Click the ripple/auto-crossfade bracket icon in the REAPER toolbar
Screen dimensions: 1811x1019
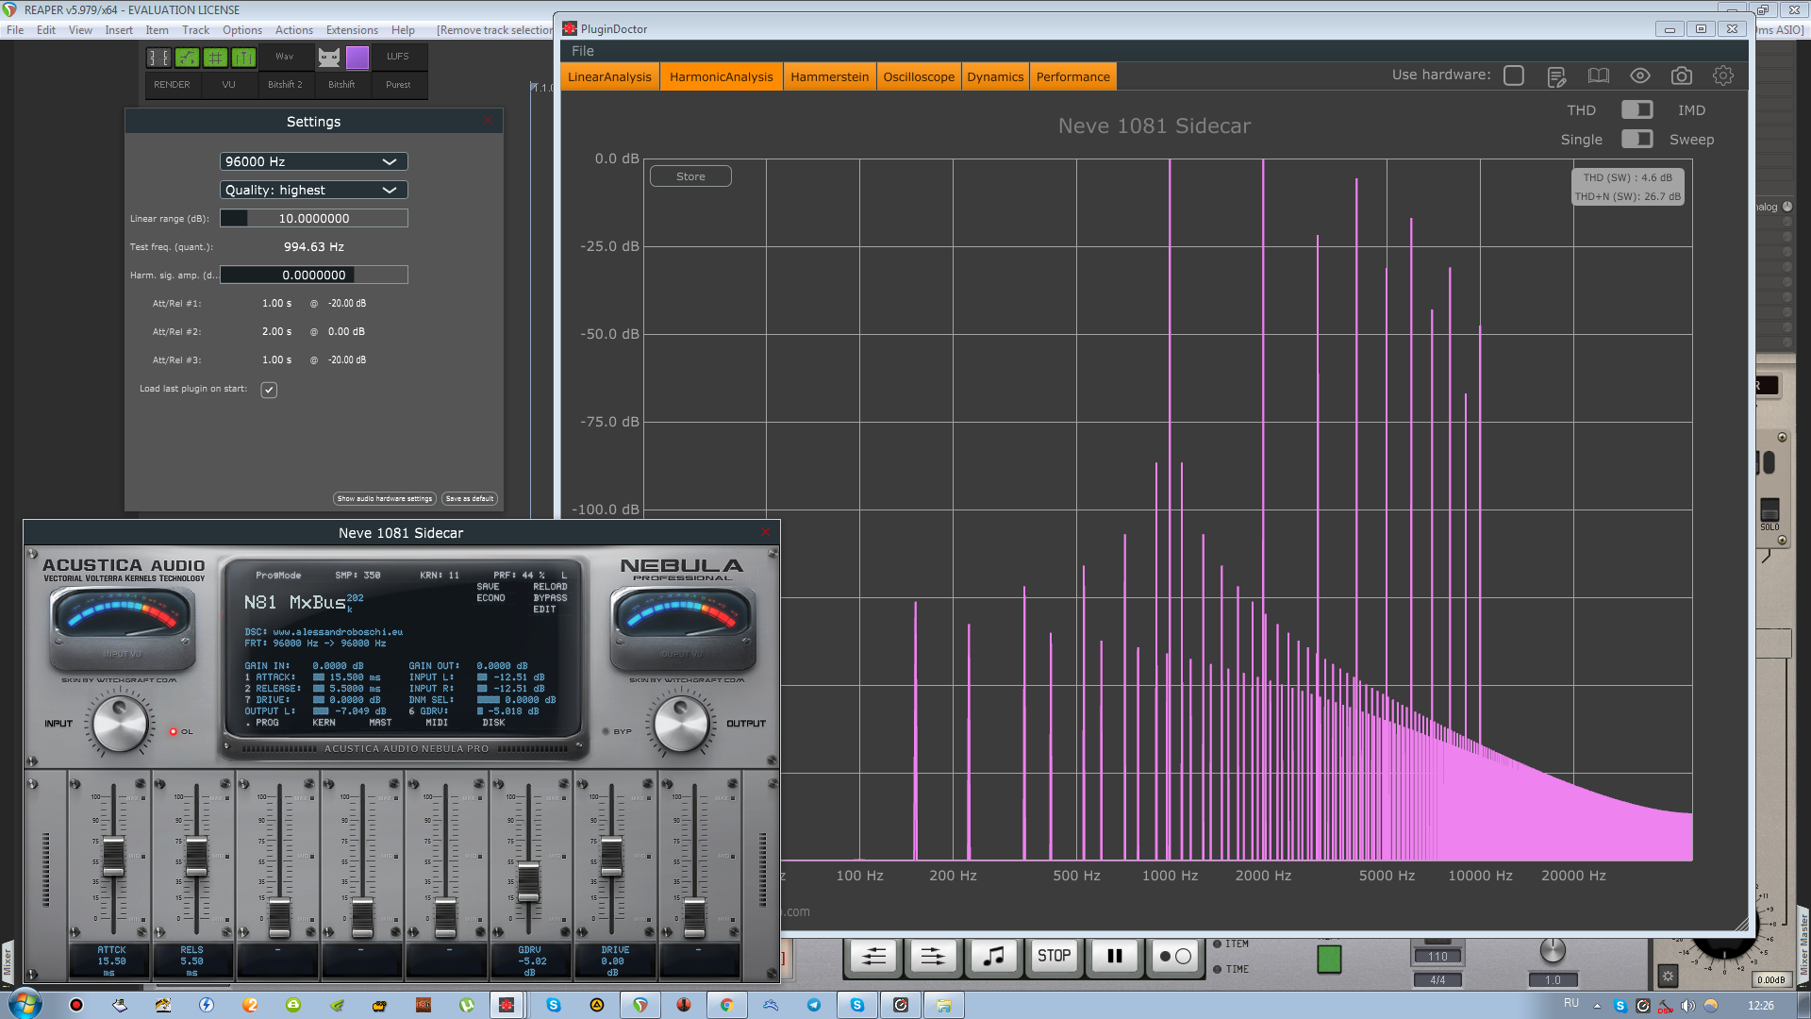158,58
